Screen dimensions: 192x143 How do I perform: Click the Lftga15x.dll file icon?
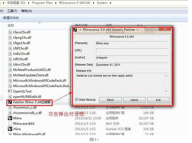click(x=10, y=43)
